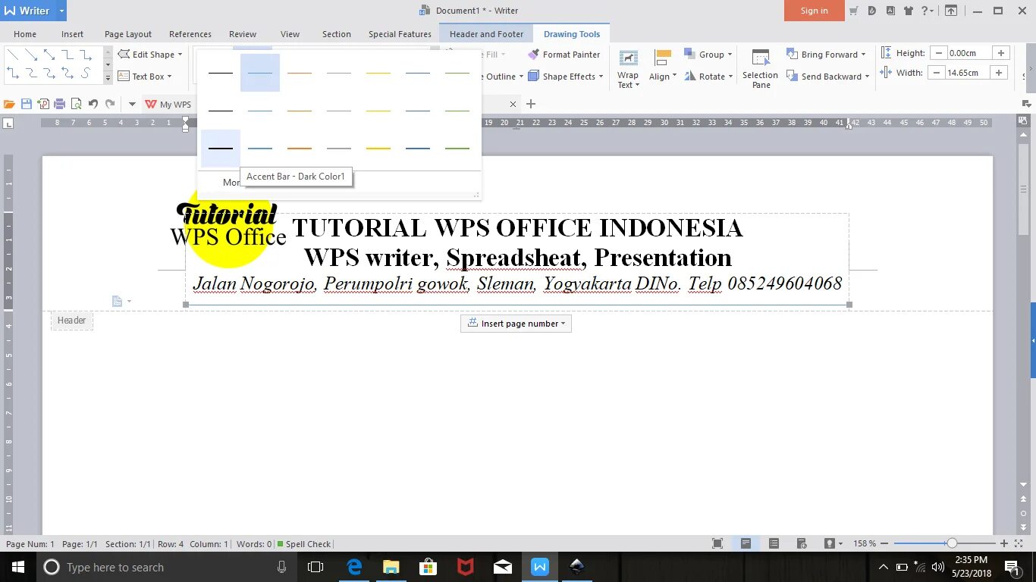Toggle print layout view in status bar
The height and width of the screenshot is (582, 1036).
pos(746,543)
